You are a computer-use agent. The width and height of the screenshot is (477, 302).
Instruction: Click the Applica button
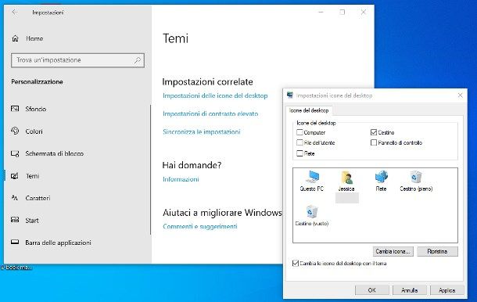[447, 290]
